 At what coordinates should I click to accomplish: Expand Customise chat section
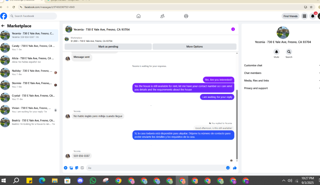[x=282, y=66]
